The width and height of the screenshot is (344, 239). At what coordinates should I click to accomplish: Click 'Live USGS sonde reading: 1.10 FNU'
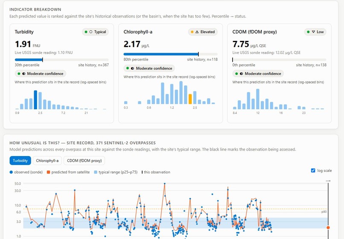click(44, 52)
